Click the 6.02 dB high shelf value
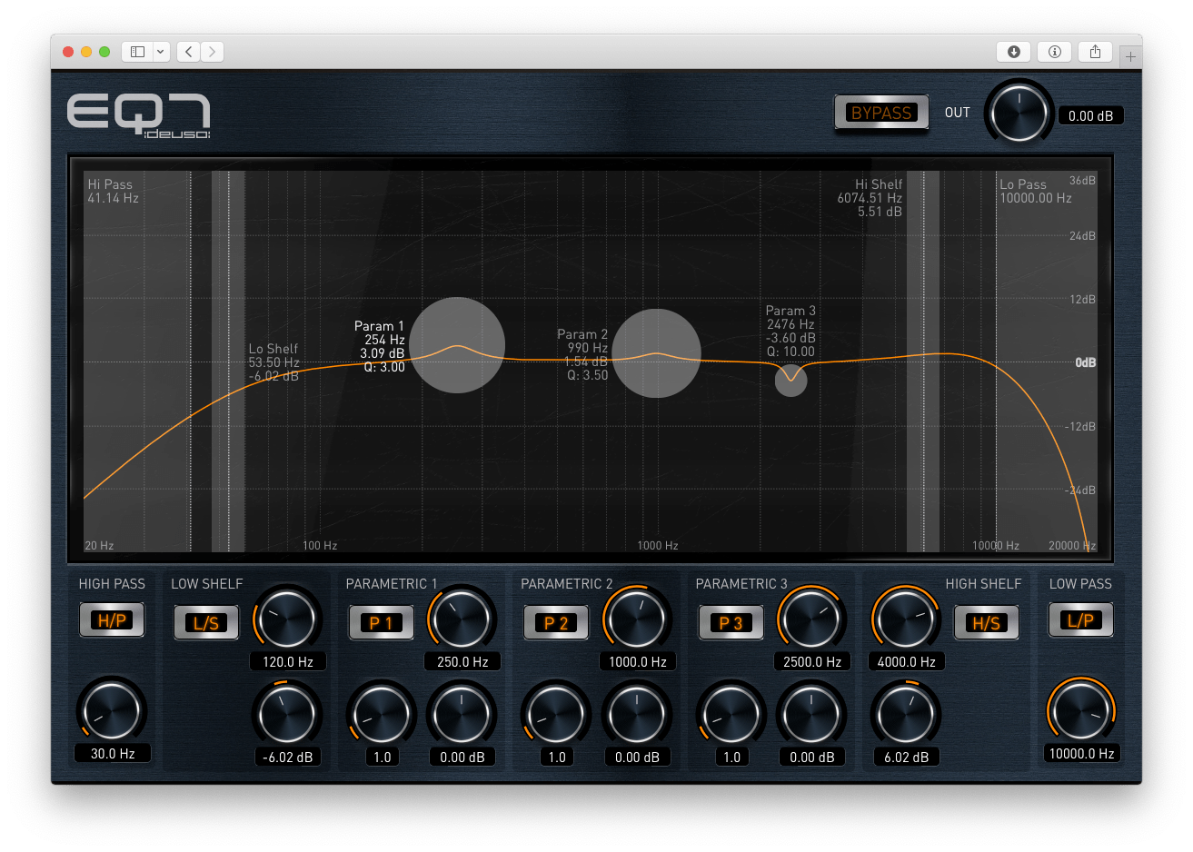Image resolution: width=1193 pixels, height=852 pixels. [906, 757]
